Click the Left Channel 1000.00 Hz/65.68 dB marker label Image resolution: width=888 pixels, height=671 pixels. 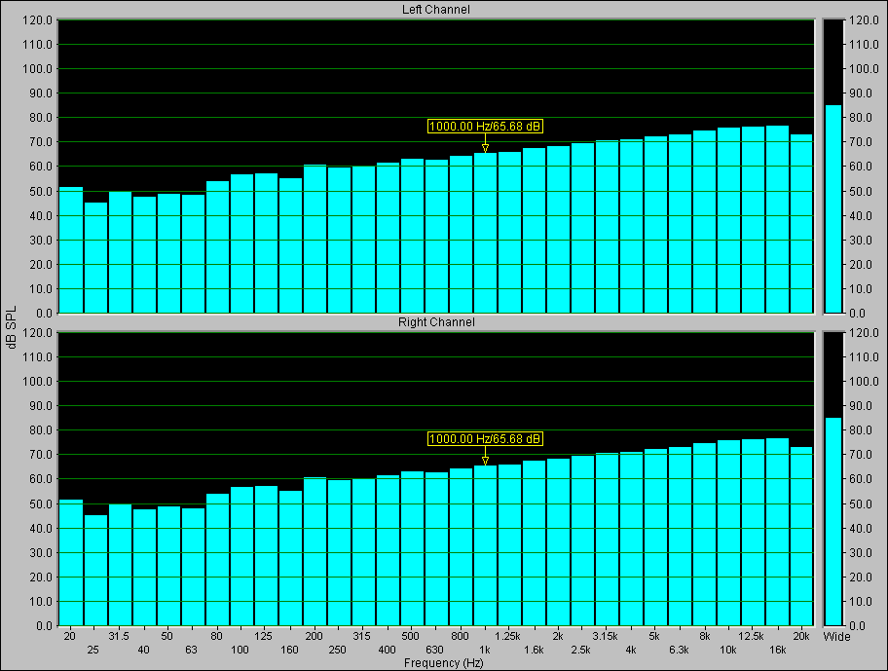coord(485,127)
